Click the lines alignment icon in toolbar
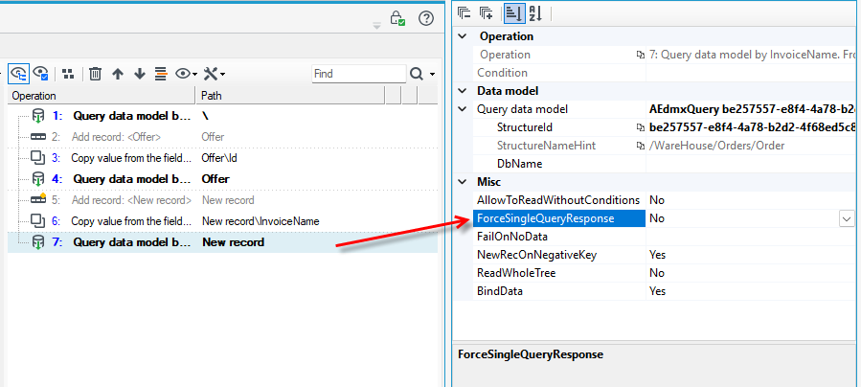 pyautogui.click(x=160, y=74)
